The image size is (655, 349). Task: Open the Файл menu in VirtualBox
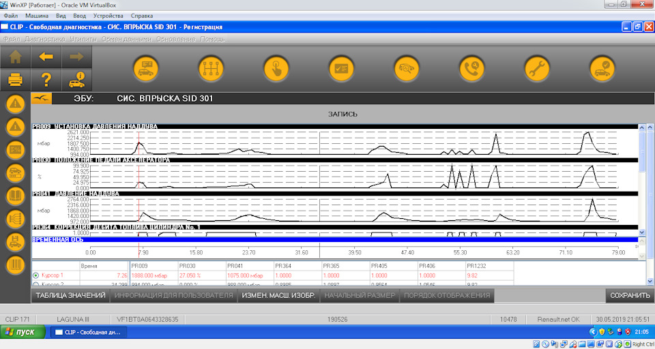click(x=11, y=16)
